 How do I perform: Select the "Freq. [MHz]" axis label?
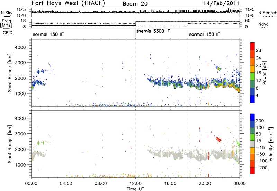point(7,23)
